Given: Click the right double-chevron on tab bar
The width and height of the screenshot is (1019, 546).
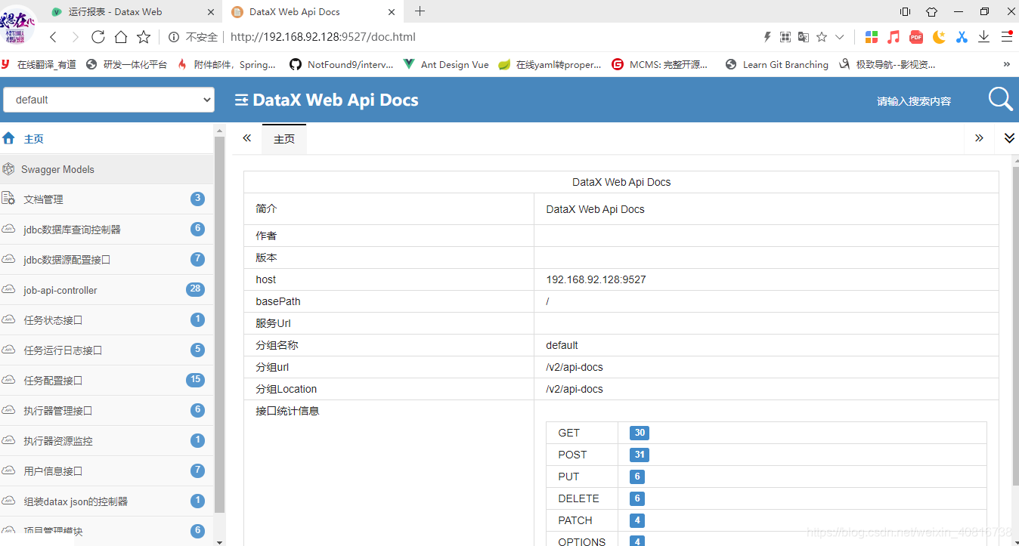Looking at the screenshot, I should [x=979, y=138].
